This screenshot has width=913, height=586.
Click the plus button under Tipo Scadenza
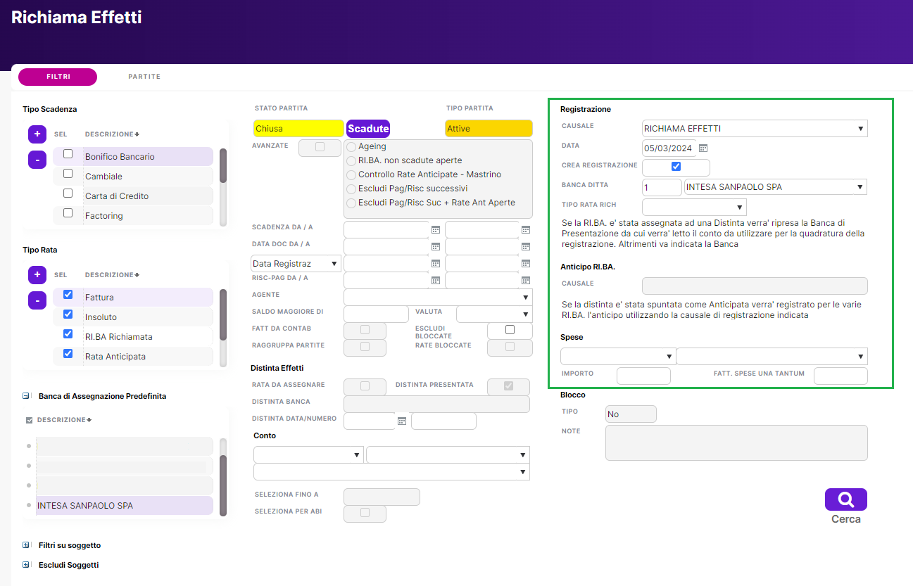pyautogui.click(x=37, y=134)
